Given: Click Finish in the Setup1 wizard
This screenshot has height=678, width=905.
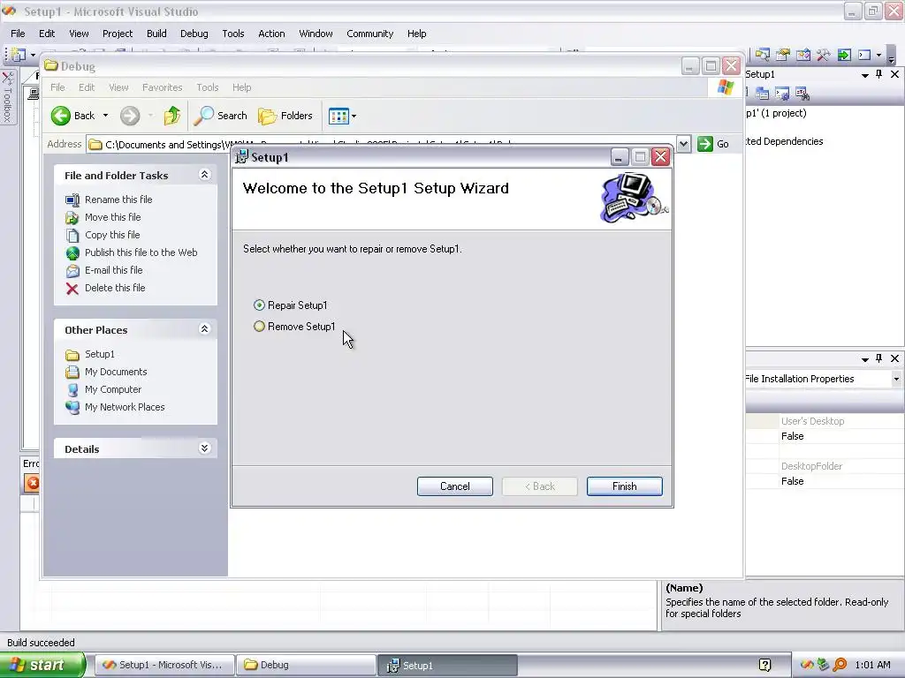Looking at the screenshot, I should click(x=625, y=486).
